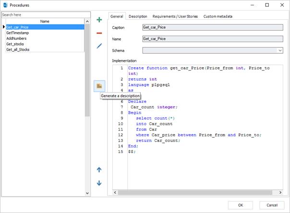Move procedure down with the down arrow

(99, 183)
